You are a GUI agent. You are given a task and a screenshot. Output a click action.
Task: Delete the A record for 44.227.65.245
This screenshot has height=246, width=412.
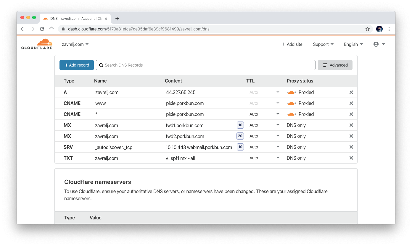351,92
